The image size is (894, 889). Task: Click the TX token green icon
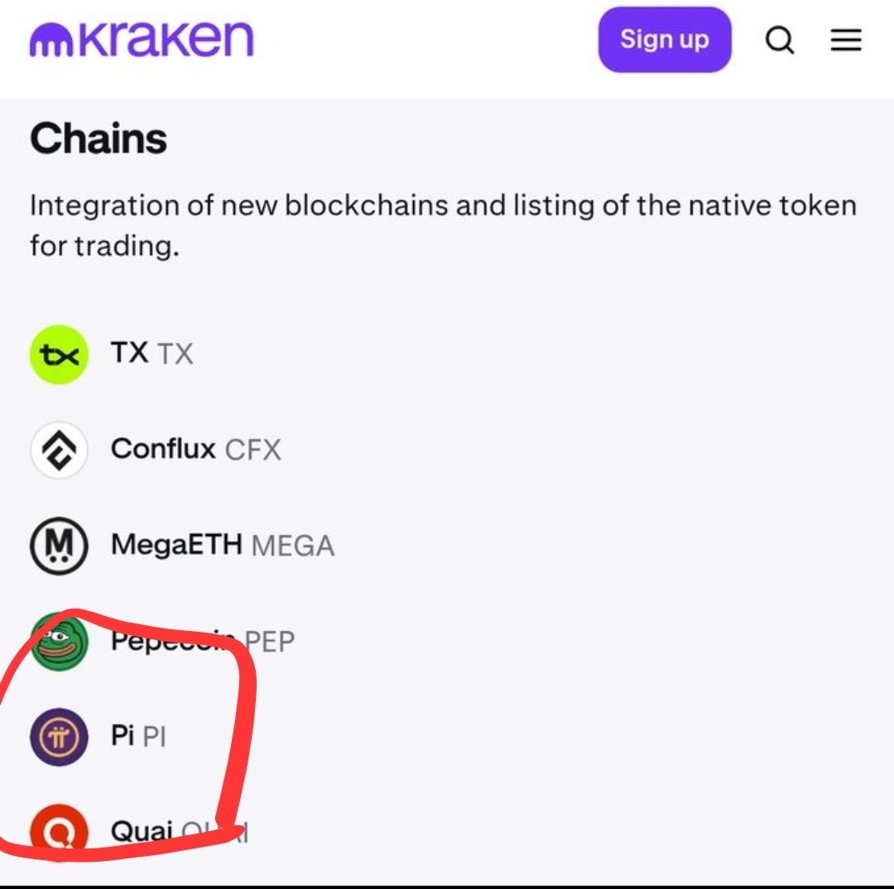[x=59, y=355]
